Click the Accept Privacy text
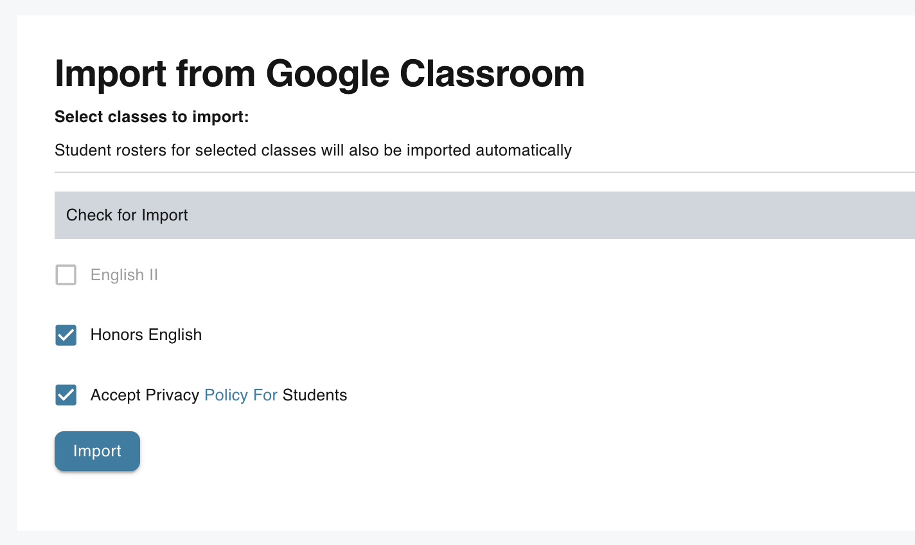Viewport: 915px width, 545px height. (145, 395)
